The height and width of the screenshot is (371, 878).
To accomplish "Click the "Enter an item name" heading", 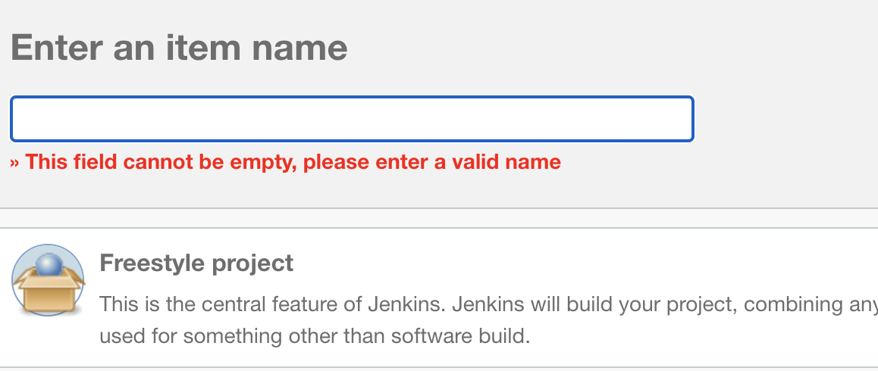I will [x=179, y=48].
